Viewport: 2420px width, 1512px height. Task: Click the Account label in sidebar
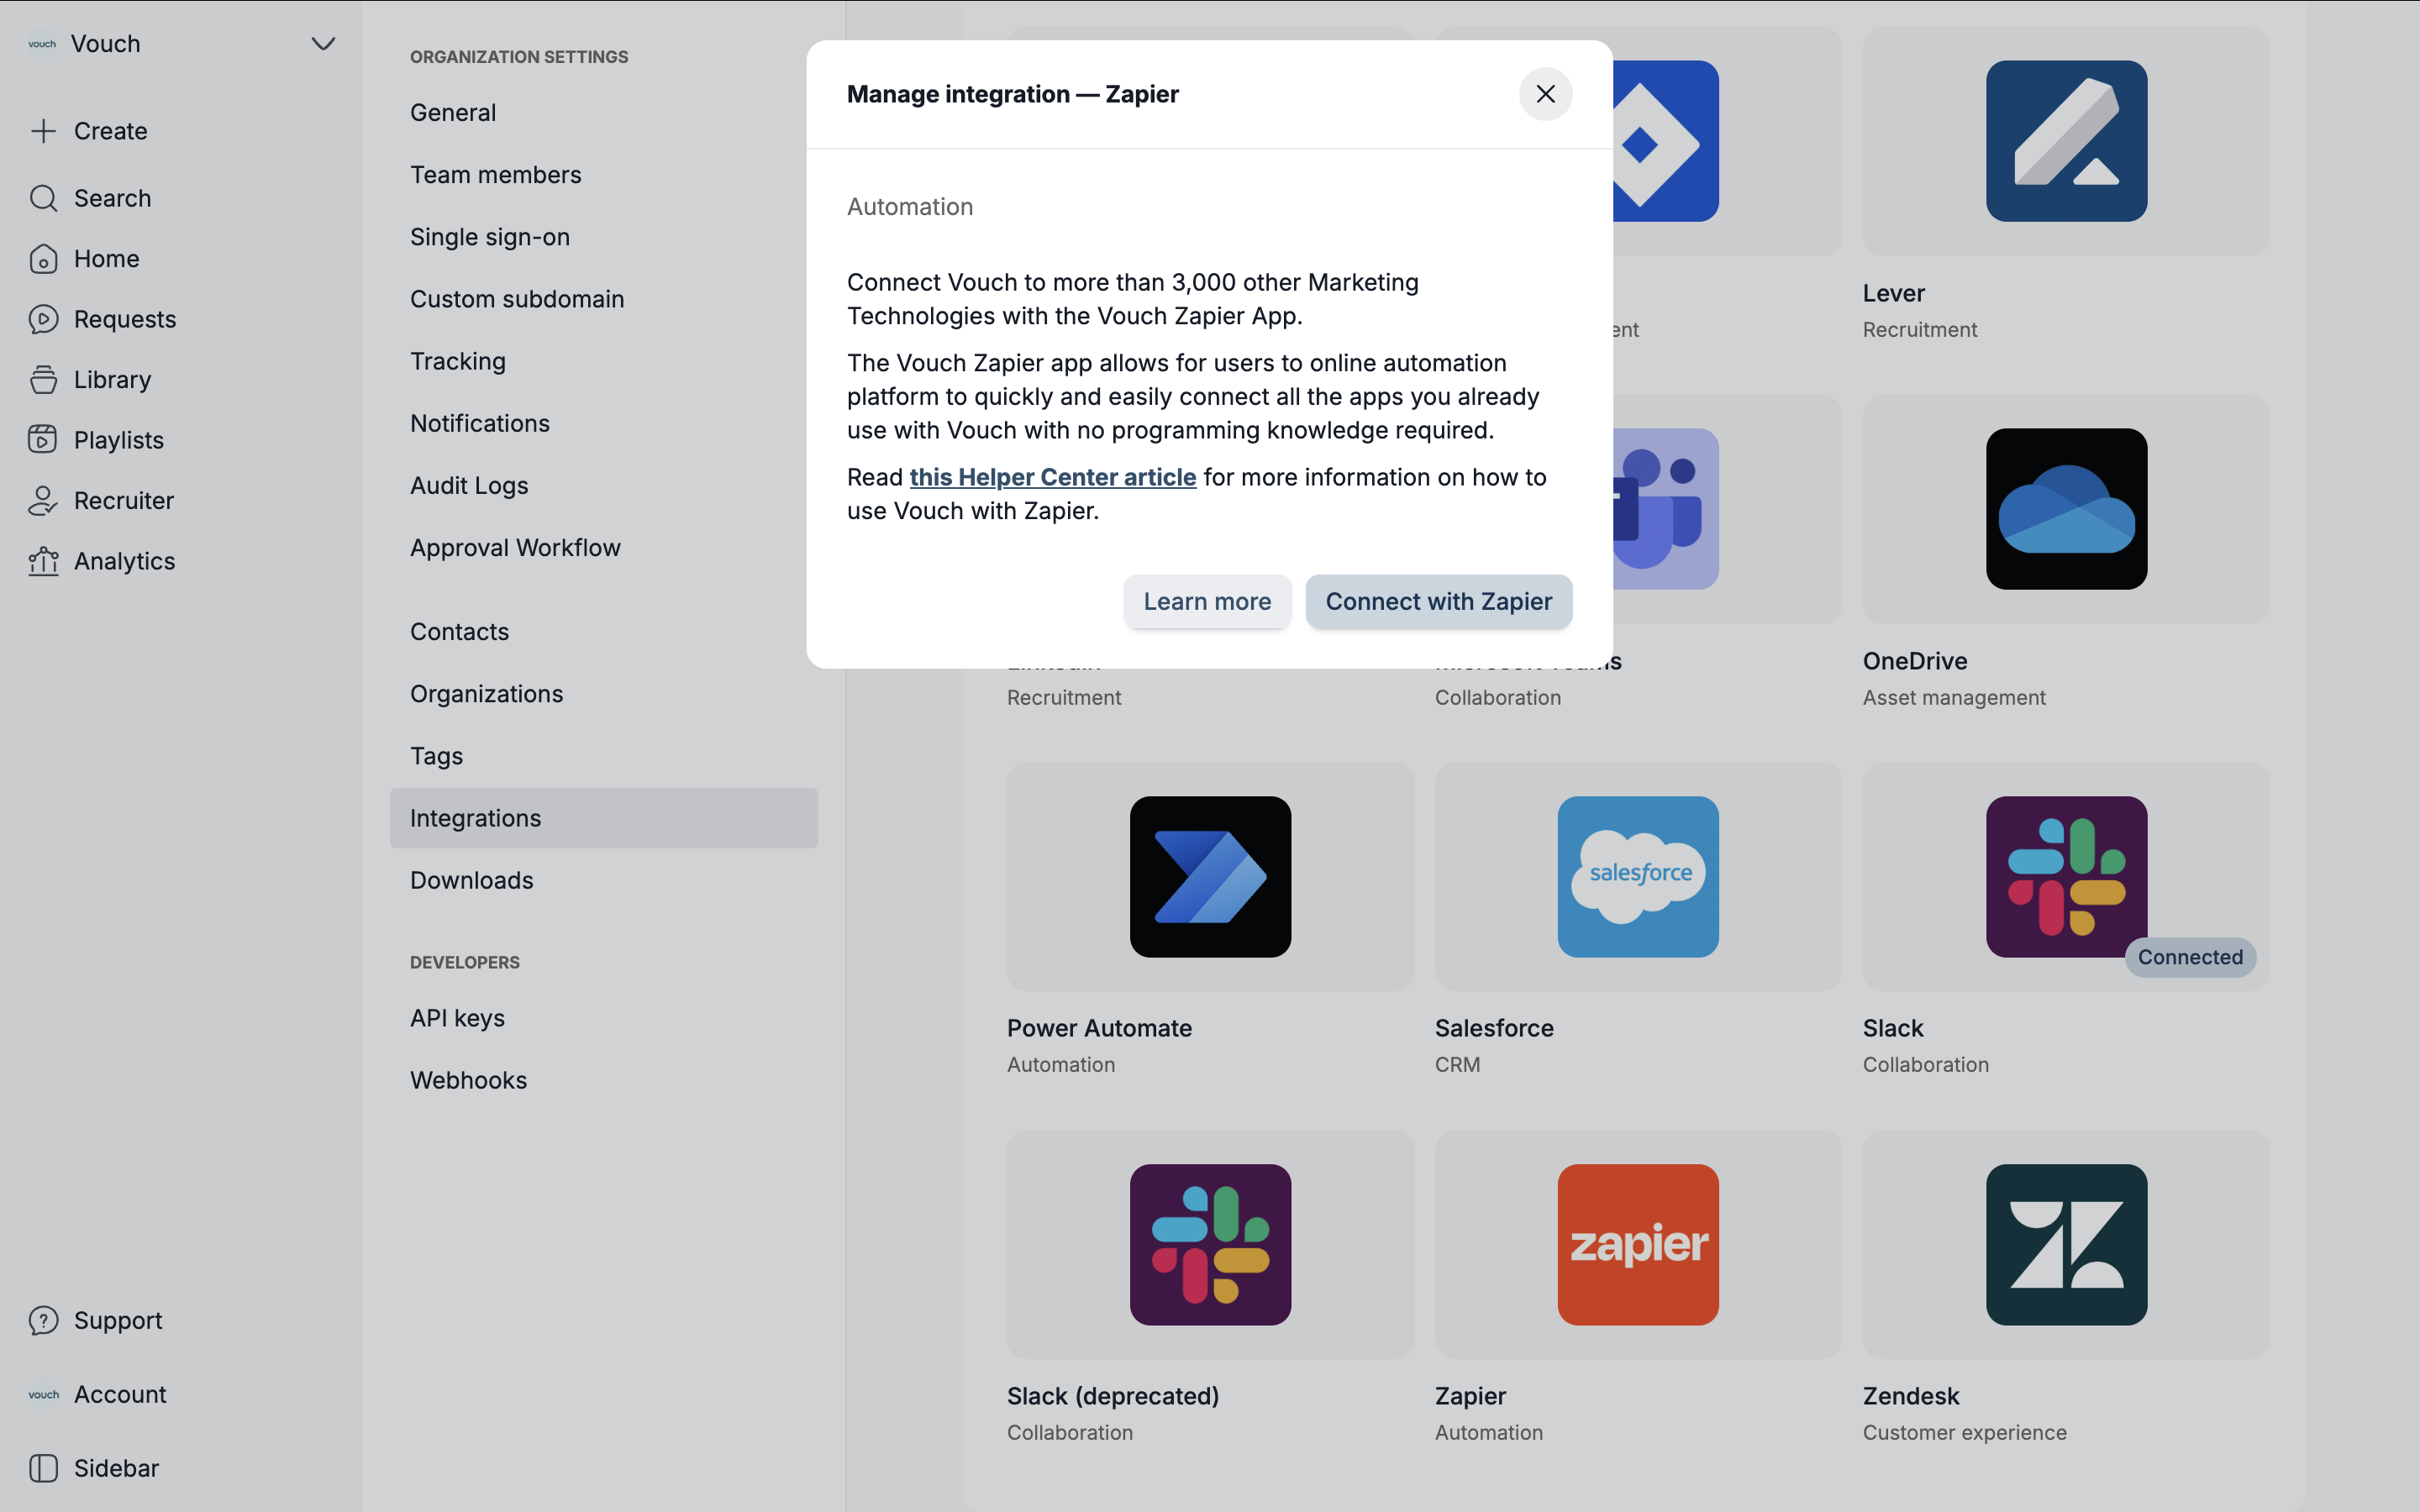click(120, 1394)
